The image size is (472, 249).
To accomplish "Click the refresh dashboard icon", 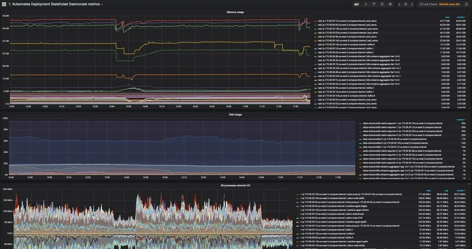I will 466,4.
